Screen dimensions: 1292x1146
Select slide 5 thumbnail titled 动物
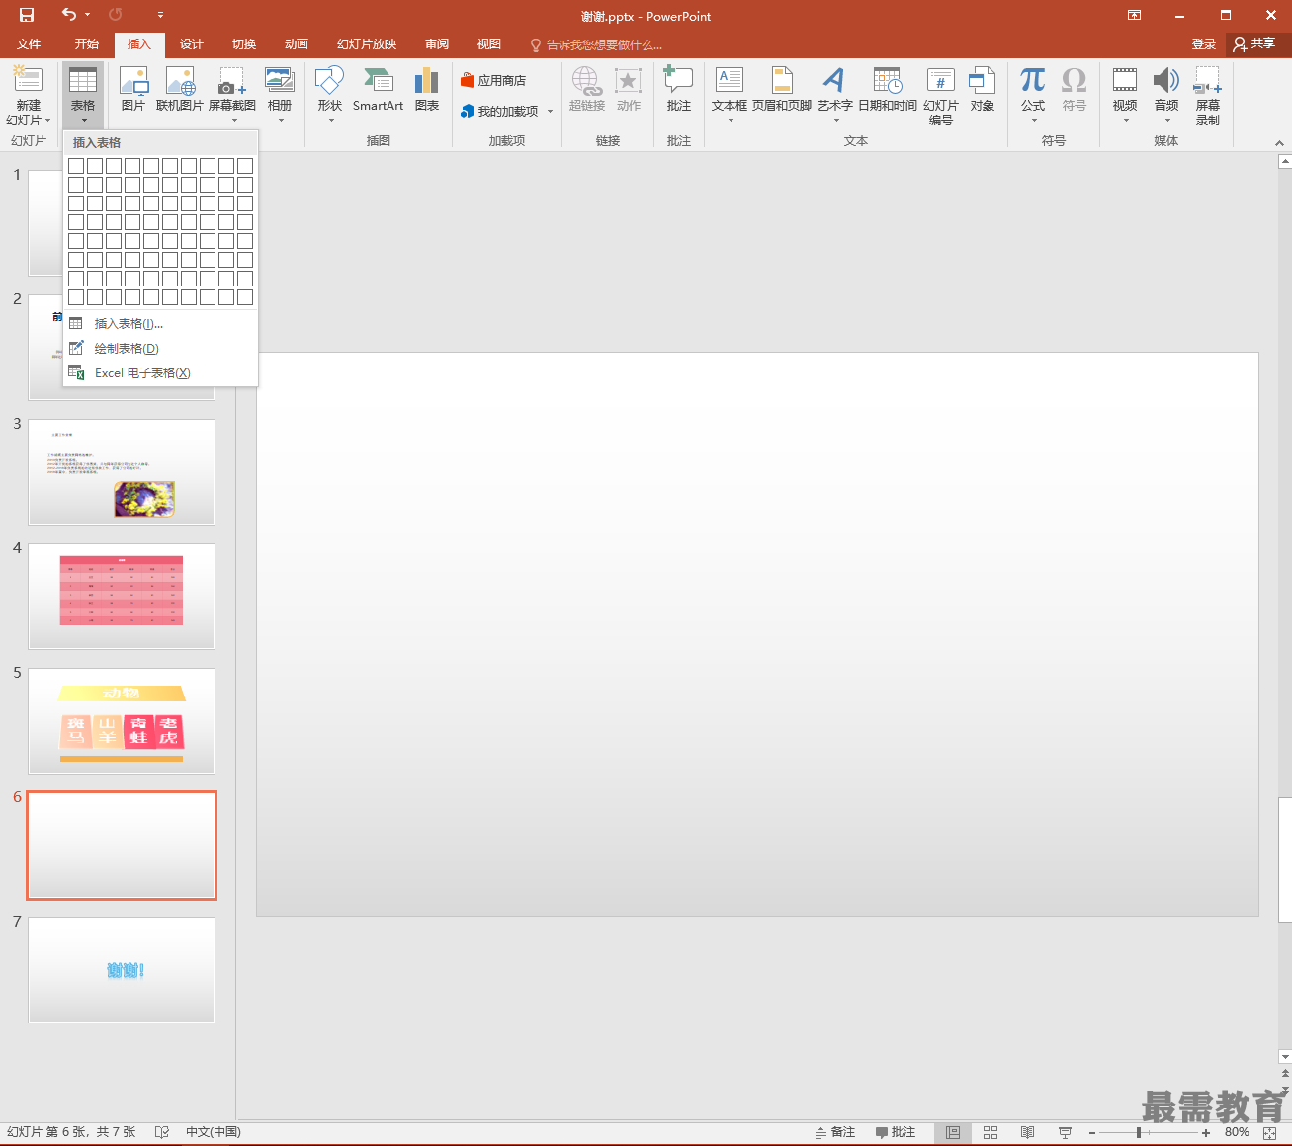pyautogui.click(x=122, y=720)
